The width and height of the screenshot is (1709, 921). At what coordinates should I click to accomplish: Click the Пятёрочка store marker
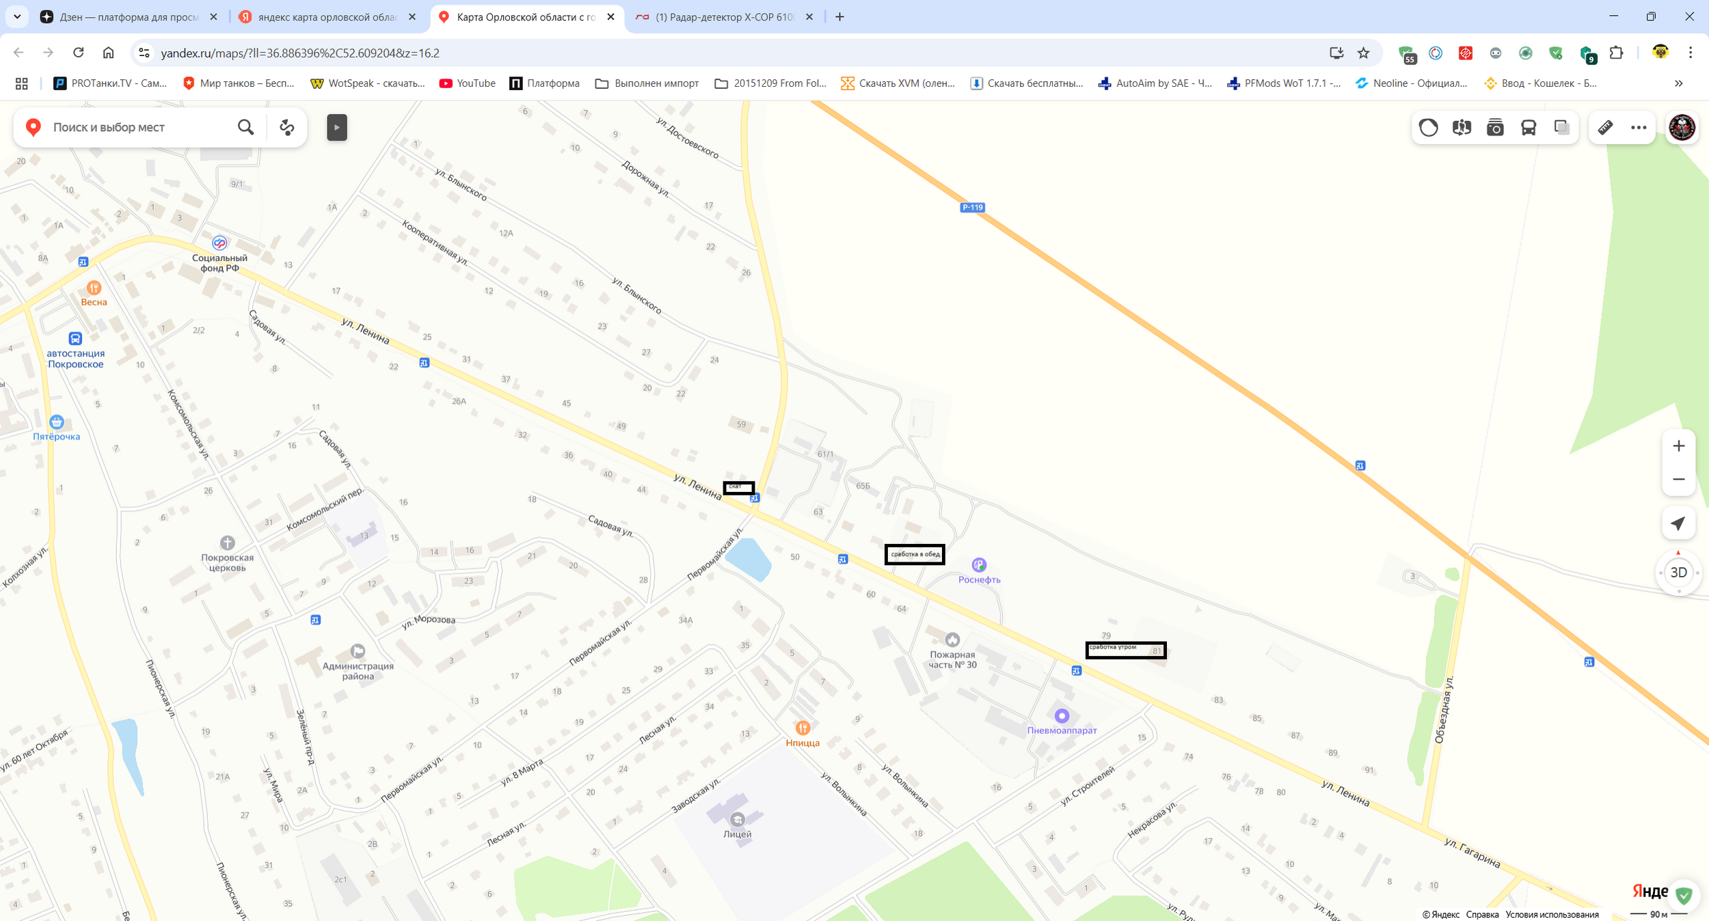(x=57, y=422)
